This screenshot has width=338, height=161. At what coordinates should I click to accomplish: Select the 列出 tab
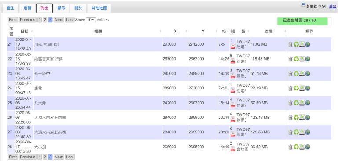pos(44,8)
